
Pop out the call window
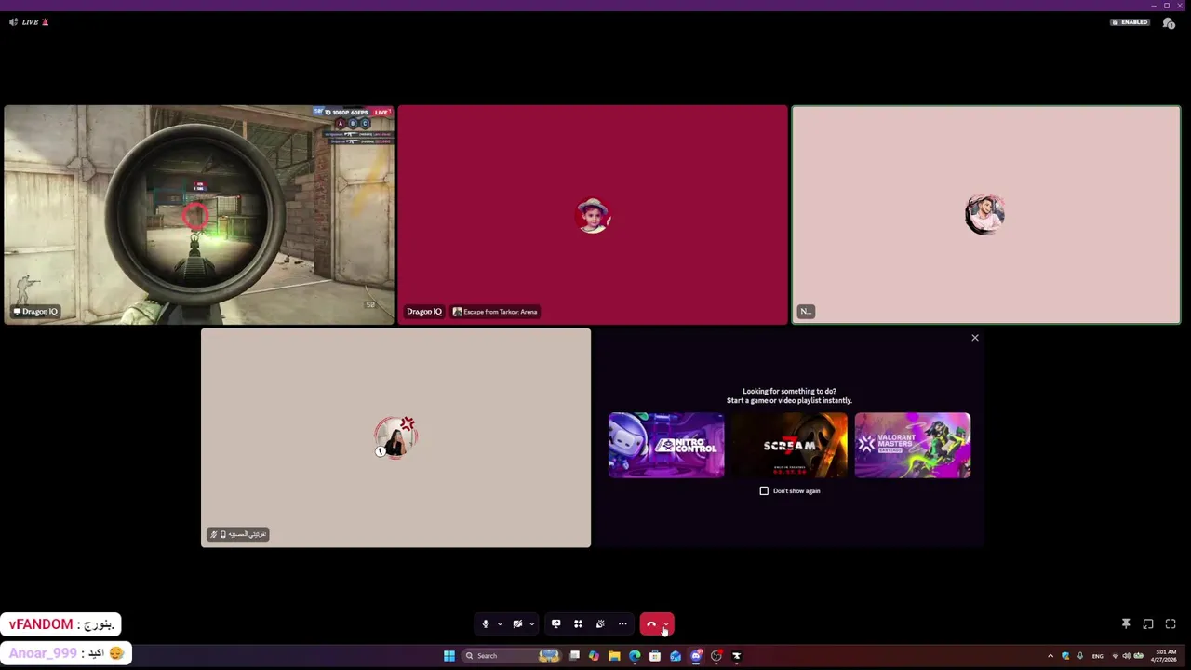point(1148,624)
